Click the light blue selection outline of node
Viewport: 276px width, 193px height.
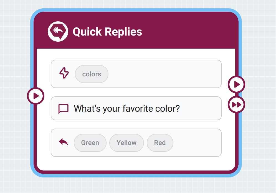[x=32, y=141]
